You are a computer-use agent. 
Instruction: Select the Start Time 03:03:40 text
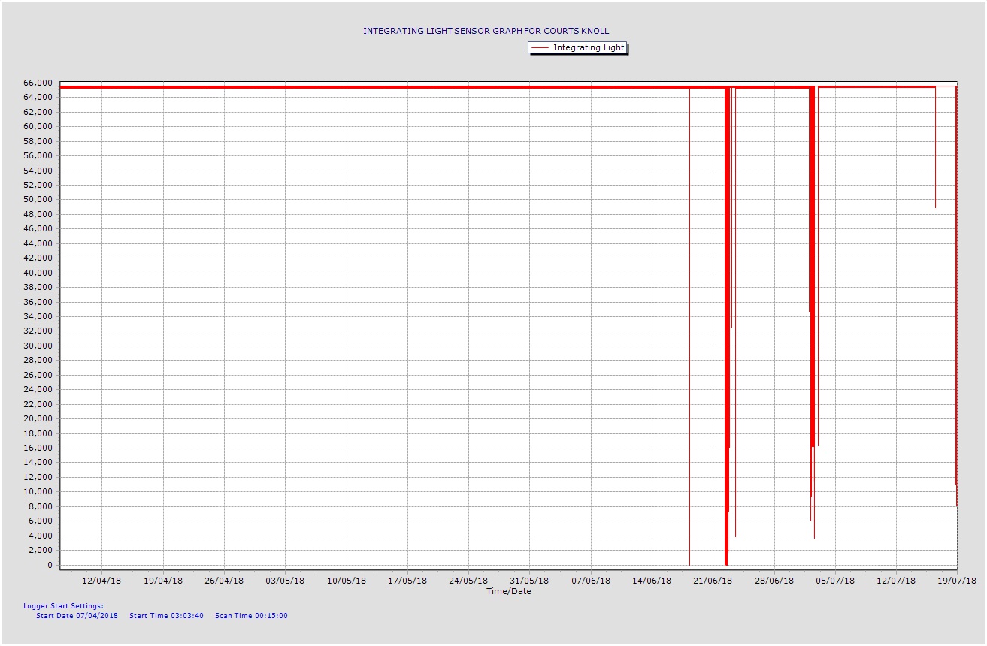point(166,616)
